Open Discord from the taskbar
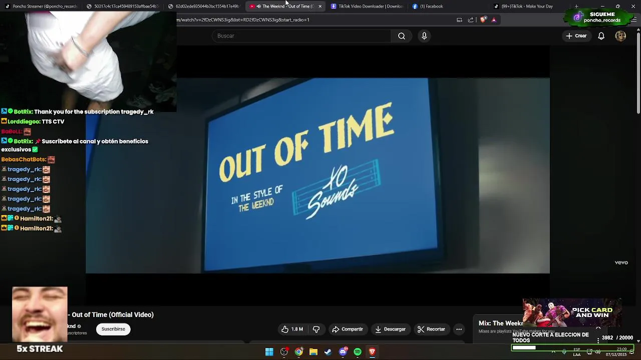641x360 pixels. pos(343,352)
